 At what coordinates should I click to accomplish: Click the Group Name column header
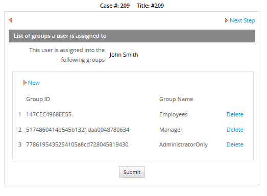[x=176, y=99]
